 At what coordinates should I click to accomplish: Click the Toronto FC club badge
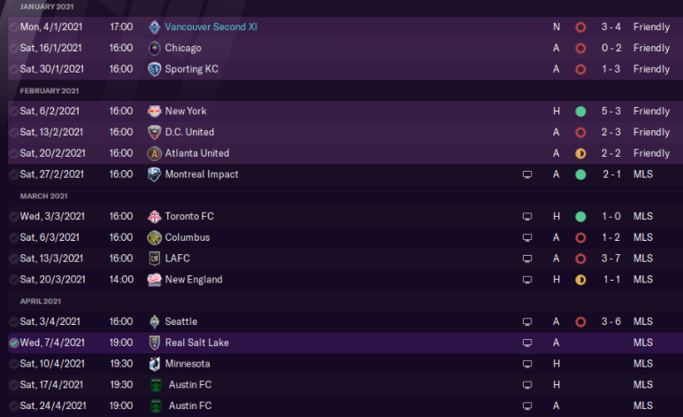coord(155,216)
